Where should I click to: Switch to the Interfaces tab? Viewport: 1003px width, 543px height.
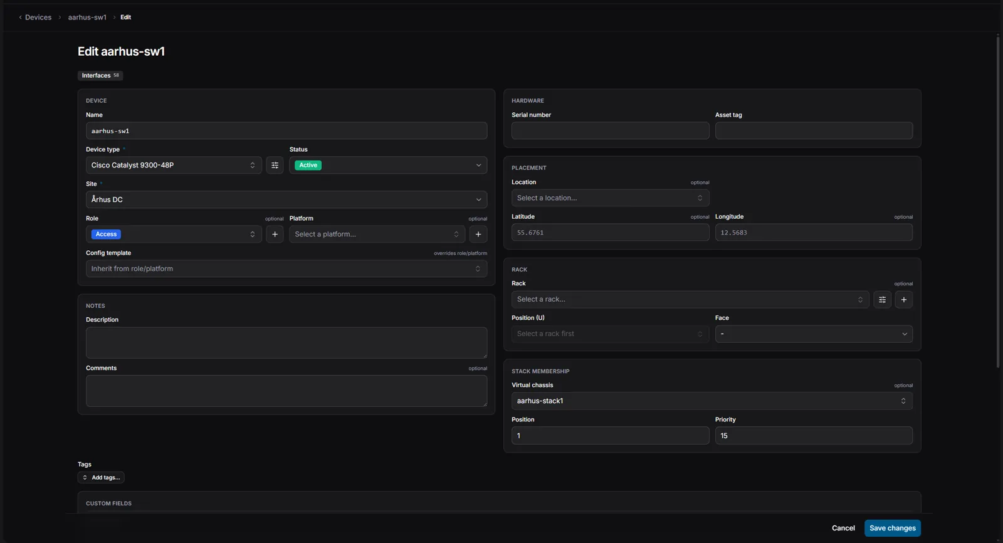(x=100, y=75)
